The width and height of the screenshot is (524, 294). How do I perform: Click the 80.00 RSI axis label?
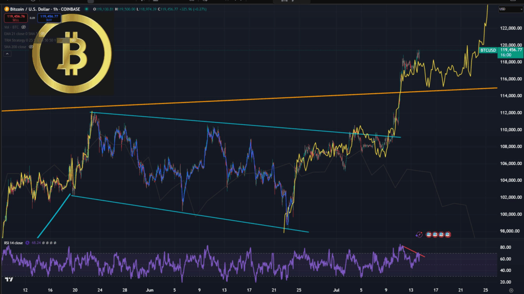point(506,247)
